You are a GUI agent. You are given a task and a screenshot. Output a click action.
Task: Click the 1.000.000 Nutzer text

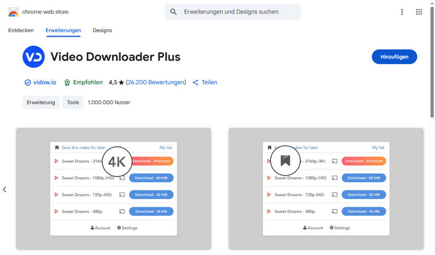tap(109, 102)
